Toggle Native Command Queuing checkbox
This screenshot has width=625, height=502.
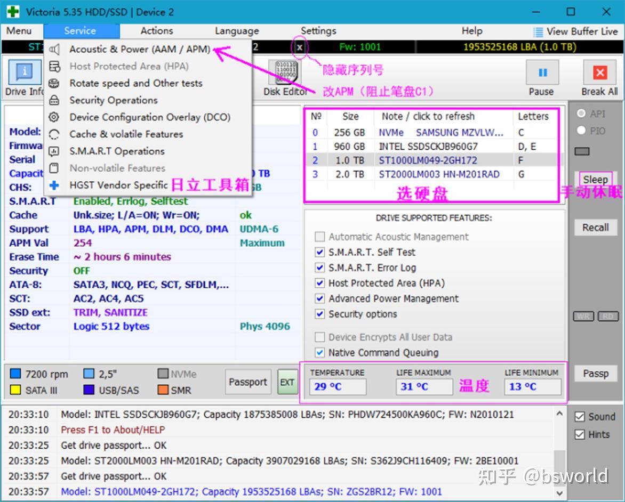click(319, 353)
